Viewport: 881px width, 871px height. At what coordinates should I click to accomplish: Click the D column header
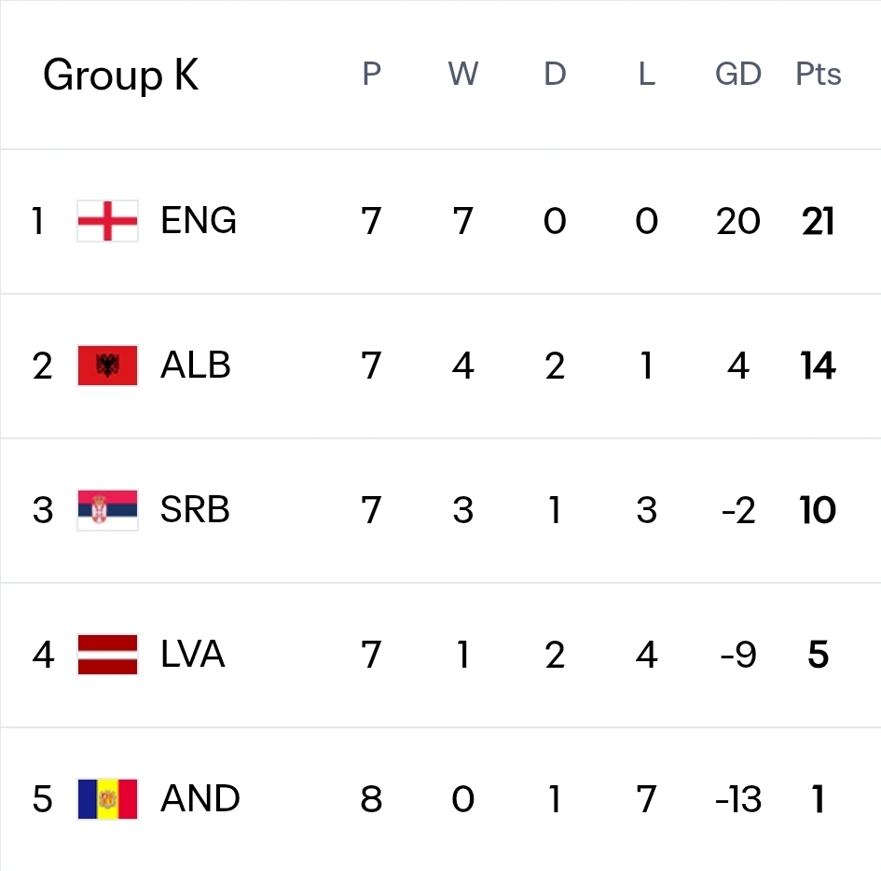tap(555, 75)
